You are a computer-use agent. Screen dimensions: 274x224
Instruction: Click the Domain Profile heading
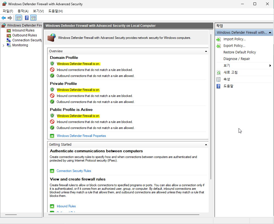point(64,58)
